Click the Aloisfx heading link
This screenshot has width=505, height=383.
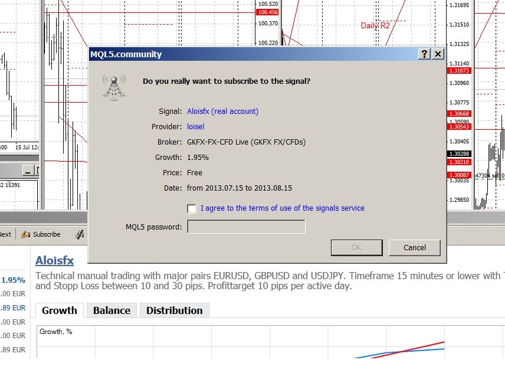tap(54, 260)
